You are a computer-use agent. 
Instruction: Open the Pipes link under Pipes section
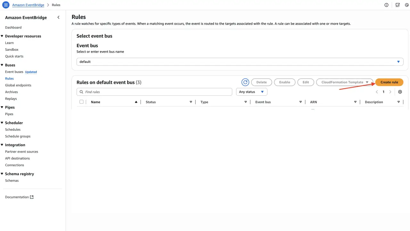[x=9, y=114]
